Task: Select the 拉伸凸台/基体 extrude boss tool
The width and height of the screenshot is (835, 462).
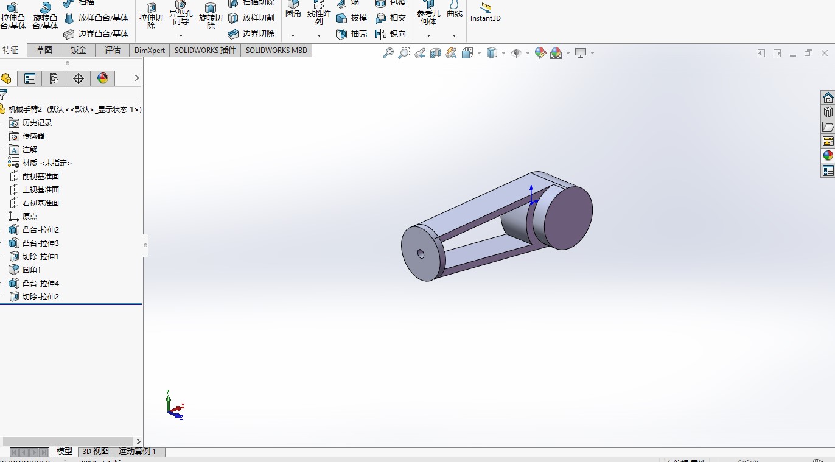Action: pyautogui.click(x=13, y=16)
